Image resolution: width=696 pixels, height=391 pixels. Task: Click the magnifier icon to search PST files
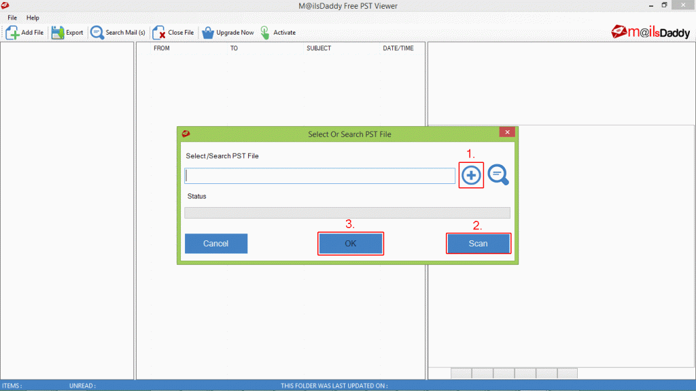pos(498,174)
